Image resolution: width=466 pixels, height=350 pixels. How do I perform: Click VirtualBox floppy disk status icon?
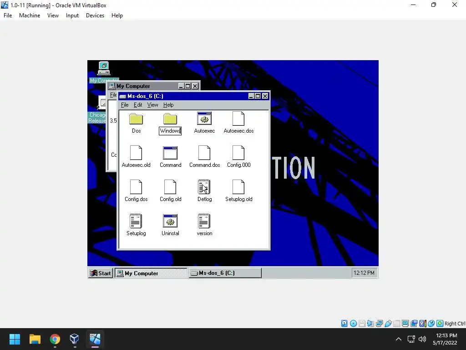pyautogui.click(x=362, y=323)
